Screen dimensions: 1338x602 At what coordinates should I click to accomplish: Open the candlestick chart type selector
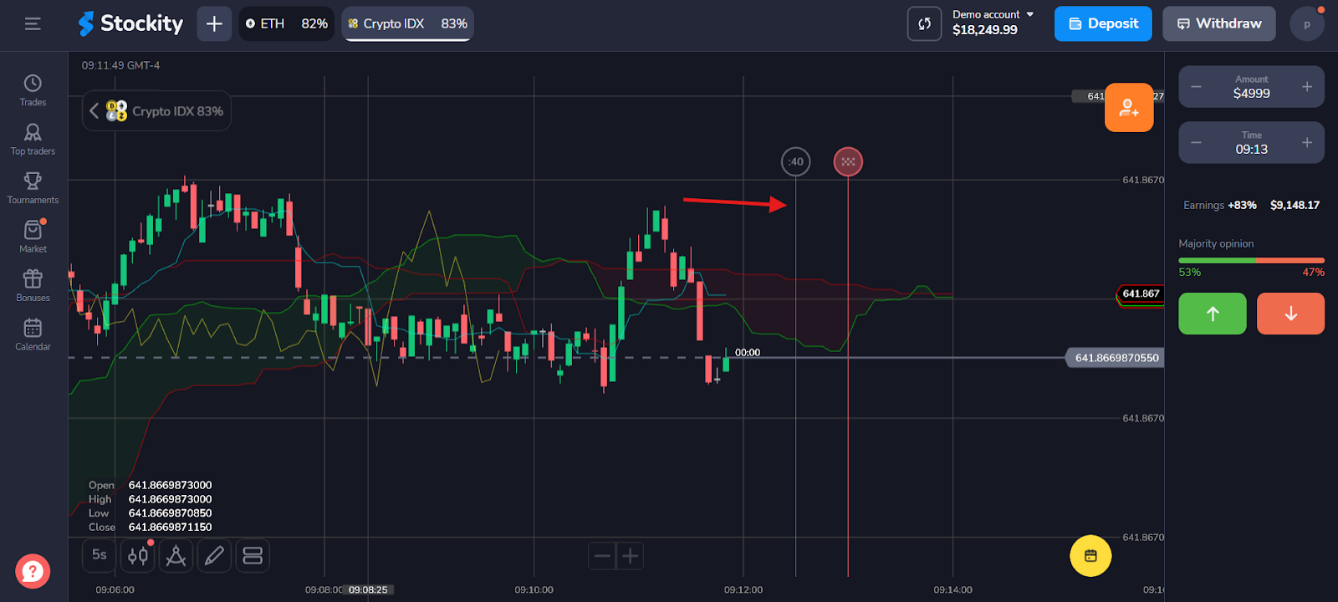[x=138, y=555]
